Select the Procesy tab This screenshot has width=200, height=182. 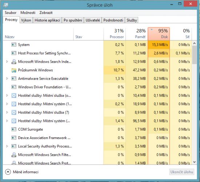11,20
